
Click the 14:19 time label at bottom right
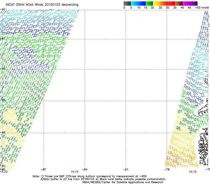click(x=192, y=172)
